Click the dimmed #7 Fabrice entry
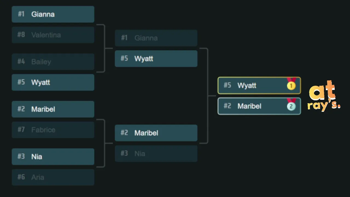 coord(53,130)
